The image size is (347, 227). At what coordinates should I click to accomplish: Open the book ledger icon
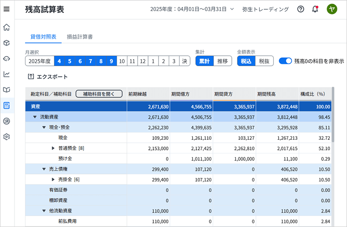[7, 90]
